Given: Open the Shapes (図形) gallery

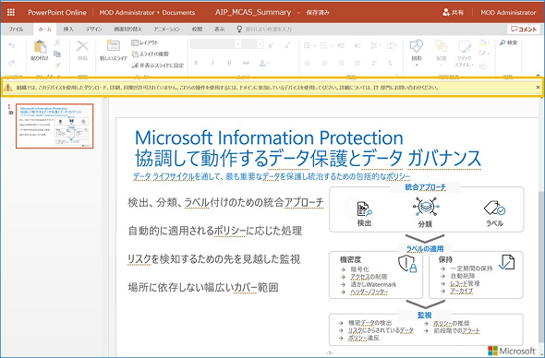Looking at the screenshot, I should (417, 53).
